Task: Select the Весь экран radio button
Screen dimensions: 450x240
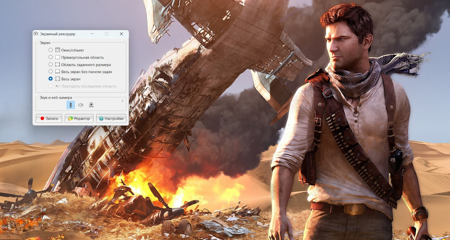Action: coord(50,79)
